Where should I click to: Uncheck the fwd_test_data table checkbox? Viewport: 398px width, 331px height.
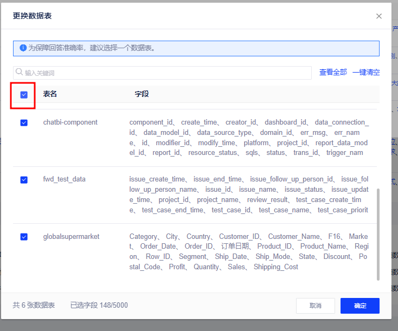point(24,179)
